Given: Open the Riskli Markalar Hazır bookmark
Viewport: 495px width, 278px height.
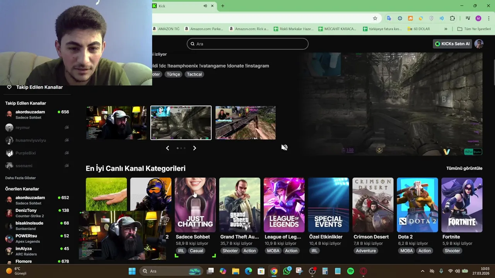Looking at the screenshot, I should point(294,29).
